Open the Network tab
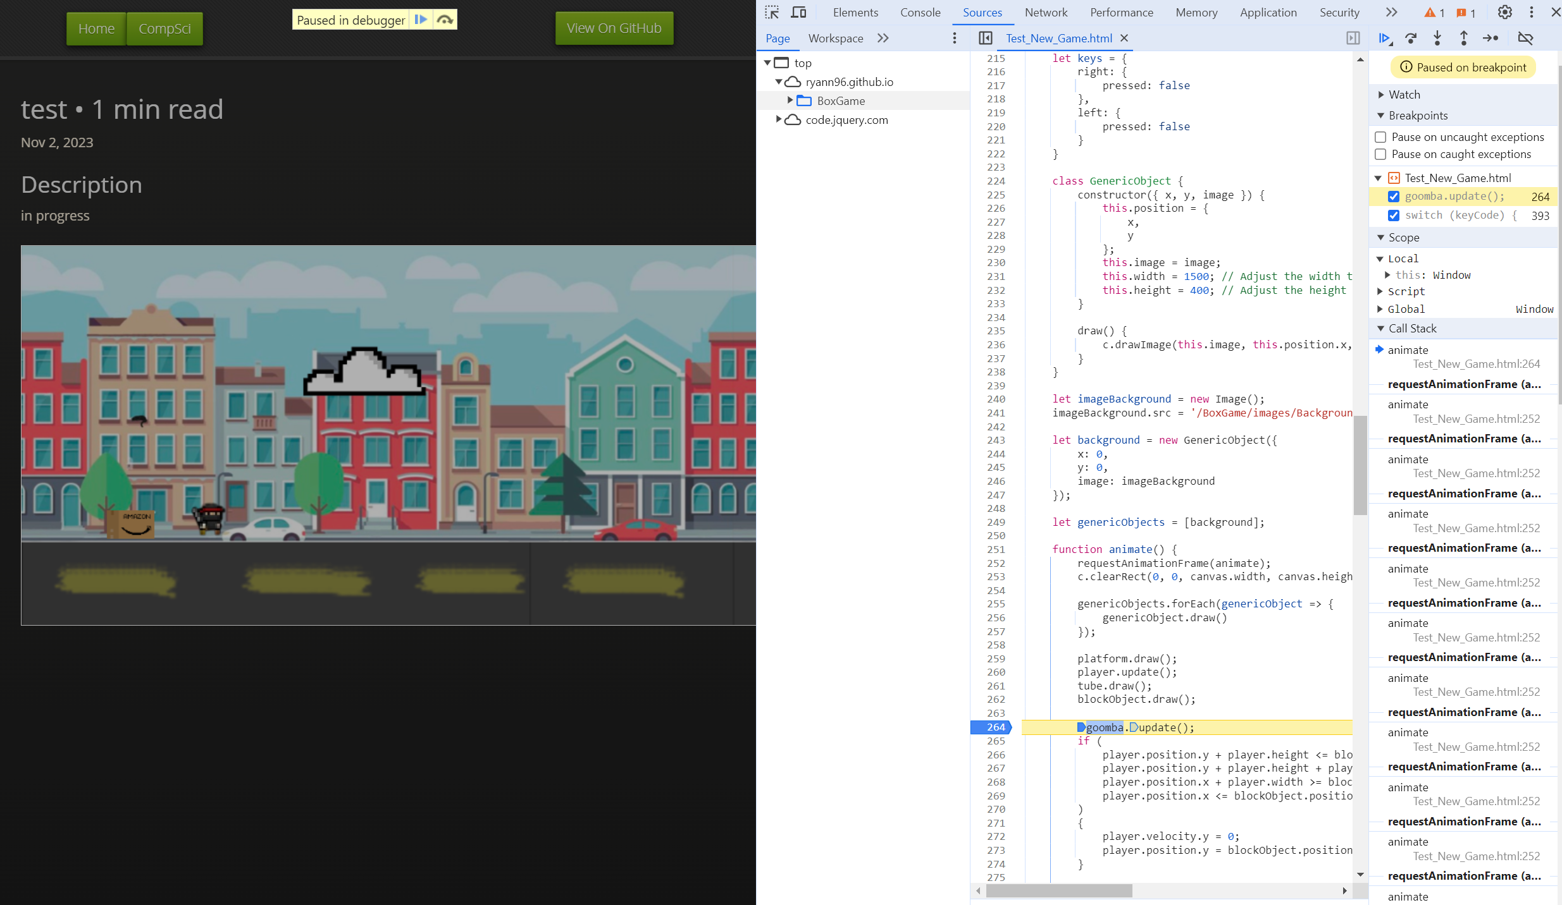Image resolution: width=1562 pixels, height=905 pixels. tap(1046, 13)
